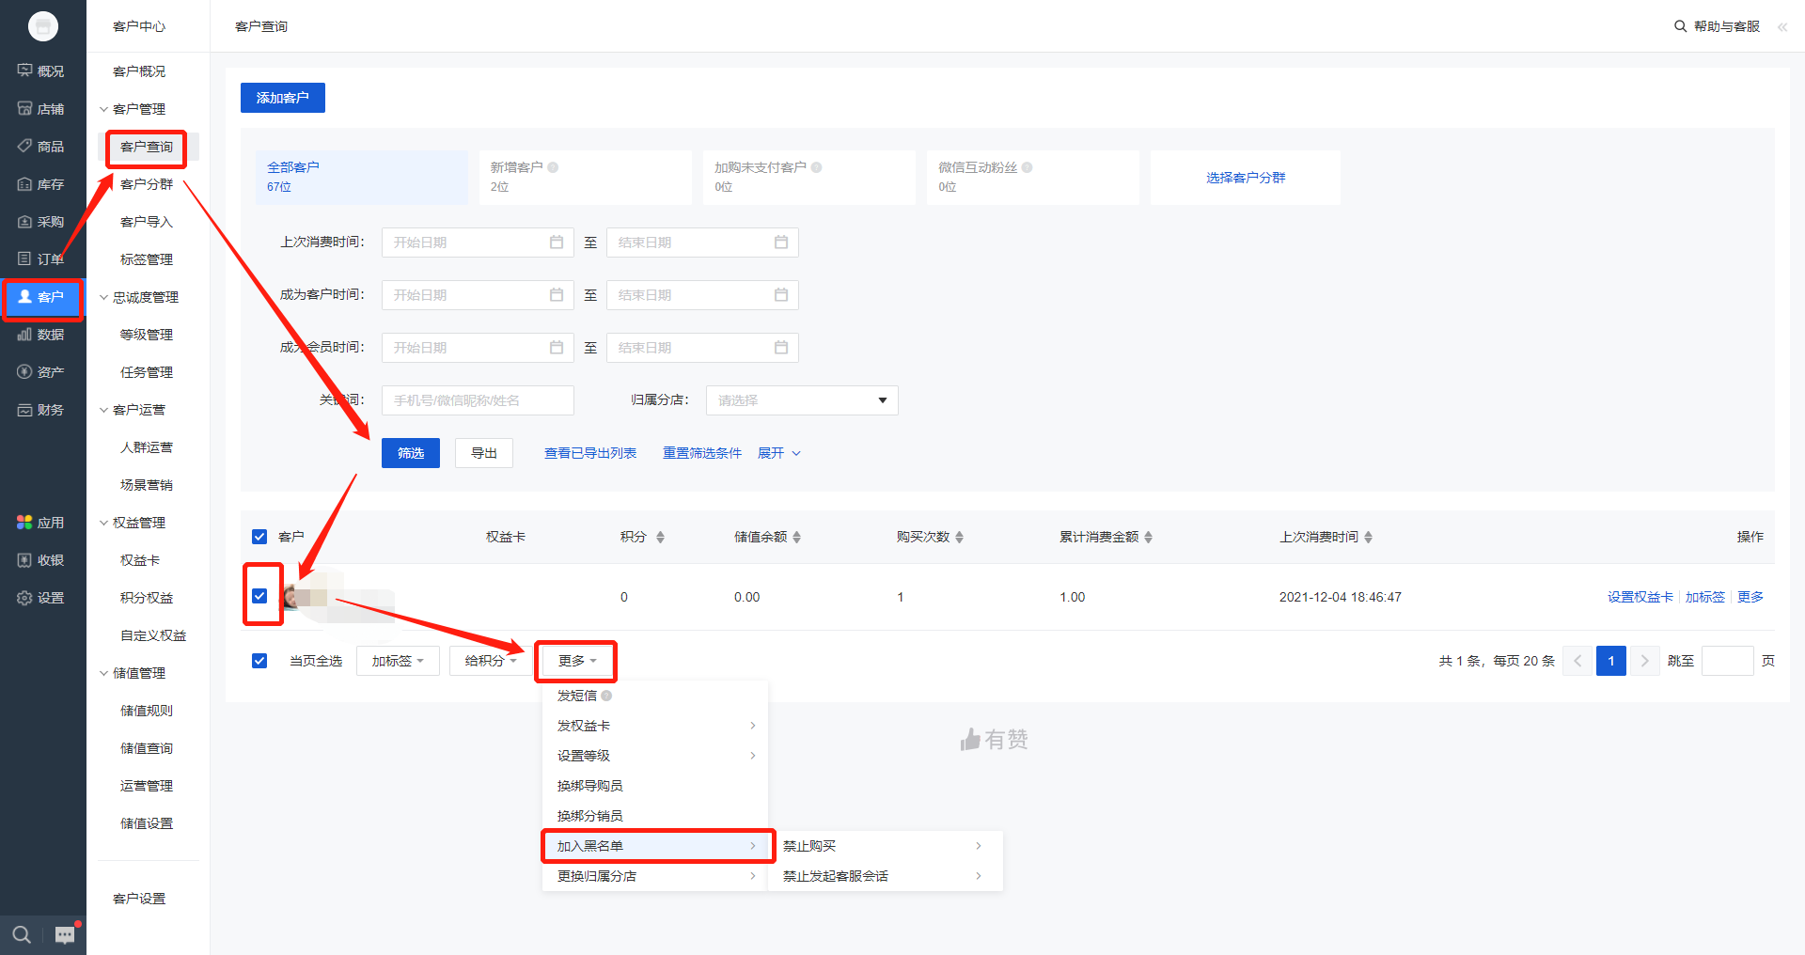
Task: Toggle the 当页全选 checkbox
Action: click(259, 661)
